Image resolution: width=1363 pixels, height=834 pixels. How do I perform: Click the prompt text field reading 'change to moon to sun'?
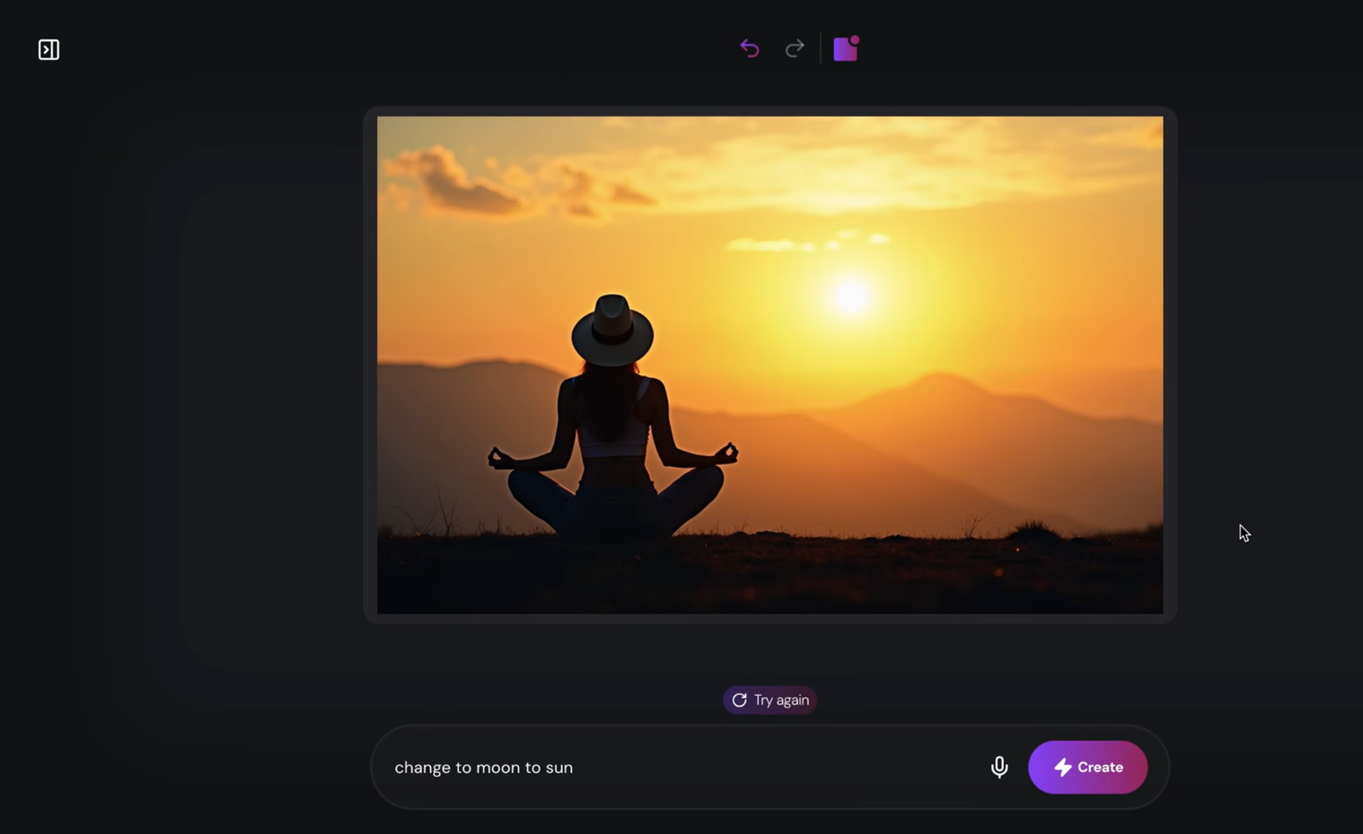click(629, 768)
